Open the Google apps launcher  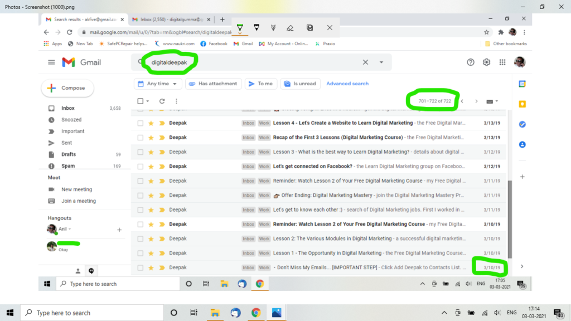click(x=502, y=62)
